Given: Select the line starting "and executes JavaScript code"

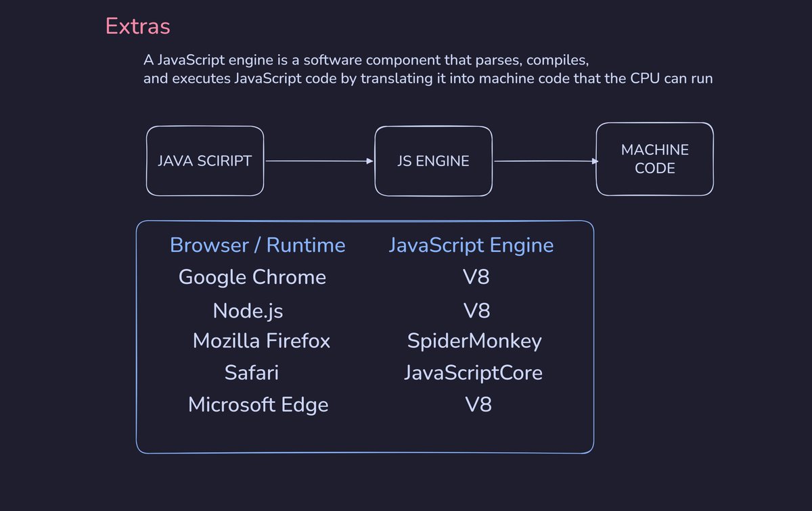Looking at the screenshot, I should (428, 78).
